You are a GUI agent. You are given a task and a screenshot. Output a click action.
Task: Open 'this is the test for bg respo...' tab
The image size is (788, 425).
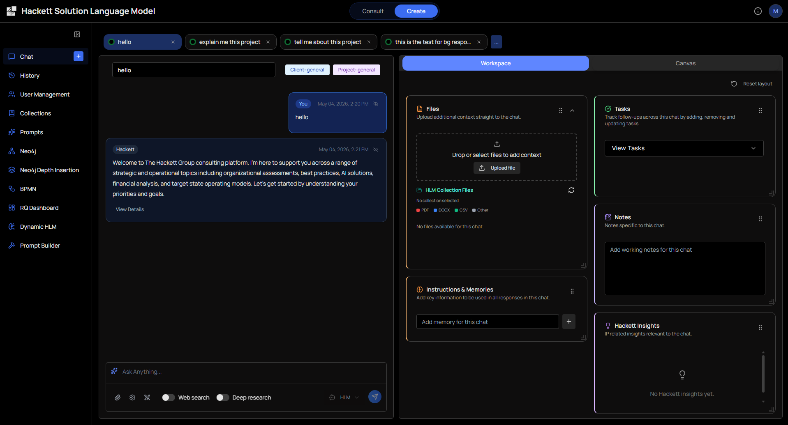433,42
